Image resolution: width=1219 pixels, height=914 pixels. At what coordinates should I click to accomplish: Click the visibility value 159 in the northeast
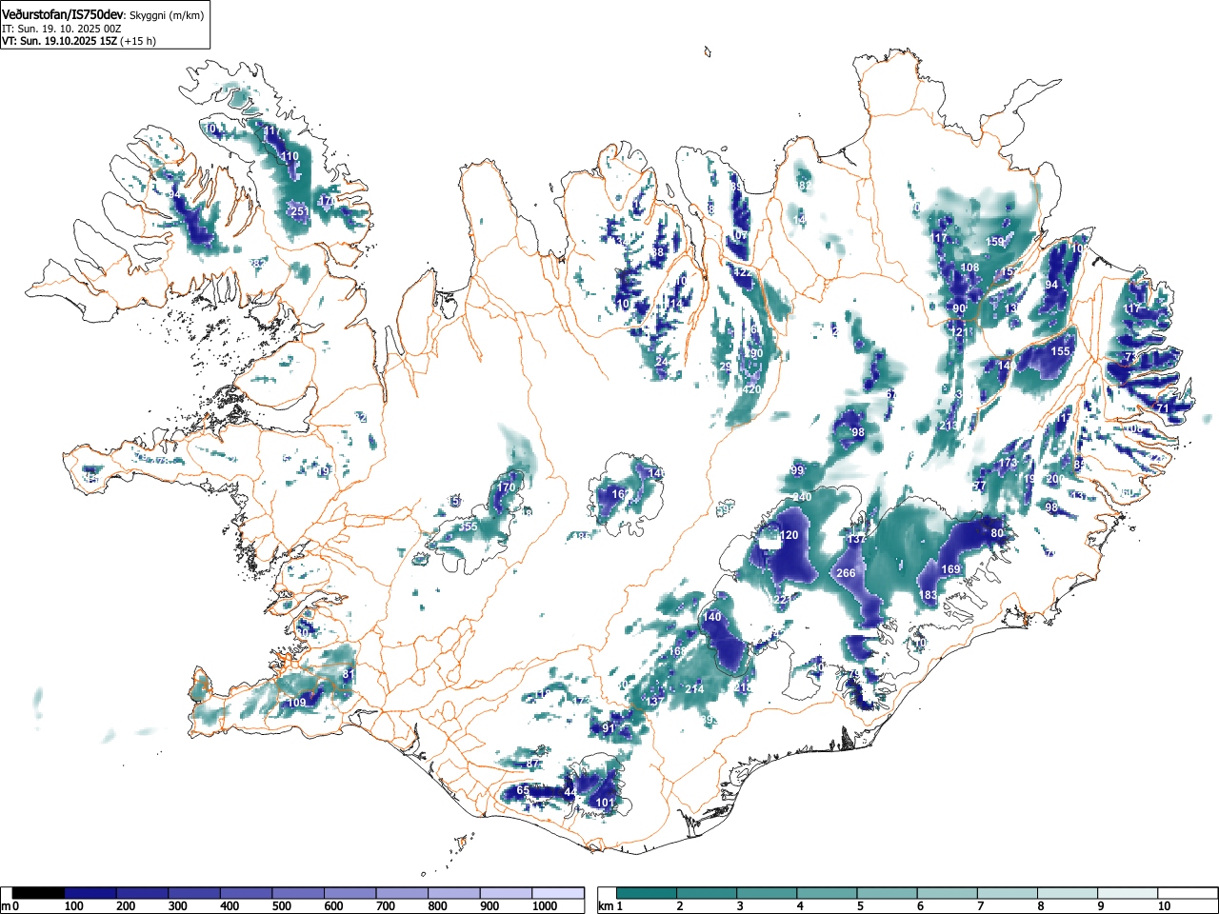[x=994, y=242]
